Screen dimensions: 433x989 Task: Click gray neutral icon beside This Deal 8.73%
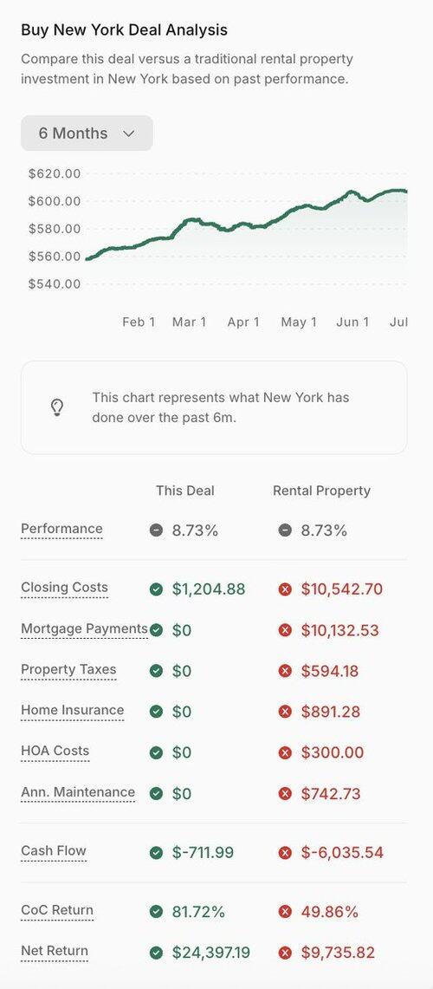point(156,530)
